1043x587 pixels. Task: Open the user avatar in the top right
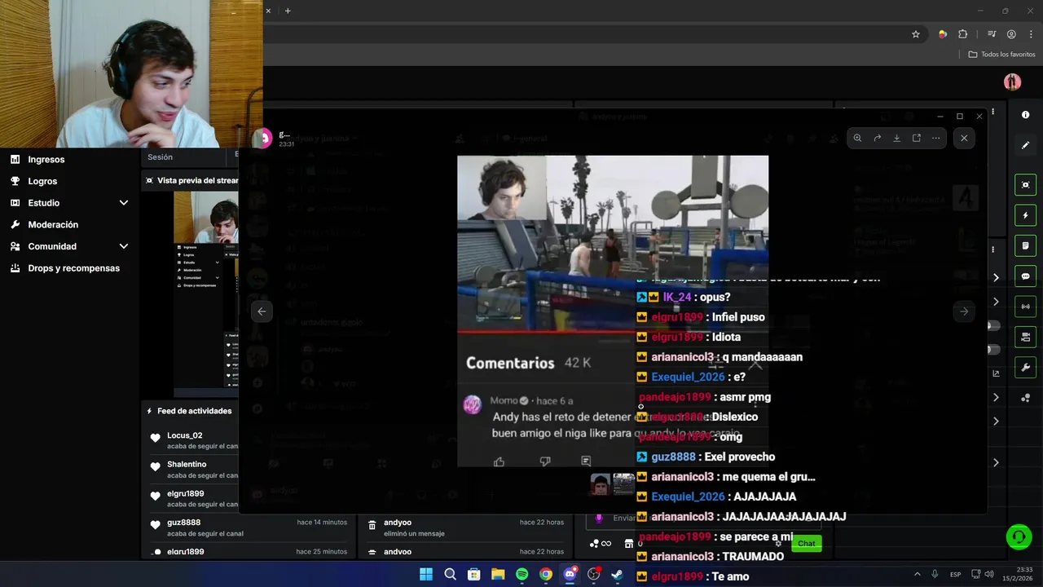[x=1012, y=82]
